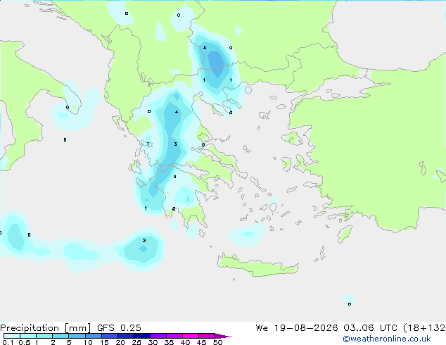Select the 2–5 mm legend color box

pos(60,336)
